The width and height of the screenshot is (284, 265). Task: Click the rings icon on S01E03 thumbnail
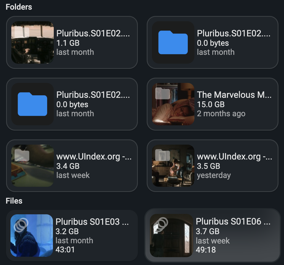click(22, 224)
